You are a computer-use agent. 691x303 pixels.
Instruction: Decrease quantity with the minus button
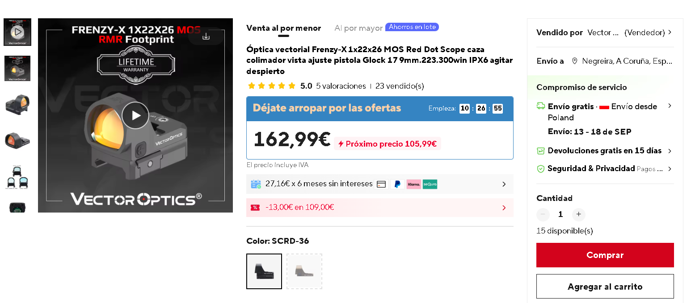click(543, 214)
